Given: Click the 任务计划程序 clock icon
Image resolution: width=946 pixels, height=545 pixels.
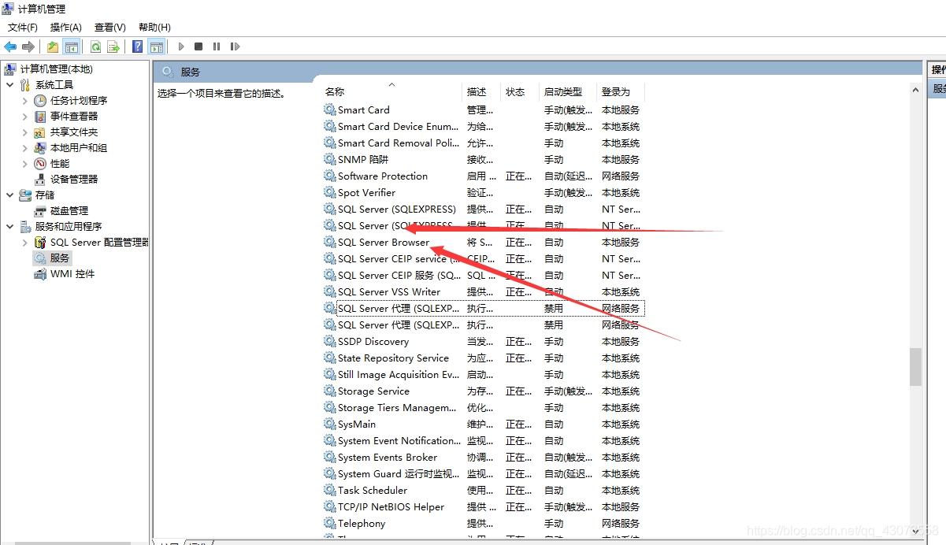Looking at the screenshot, I should (x=40, y=101).
